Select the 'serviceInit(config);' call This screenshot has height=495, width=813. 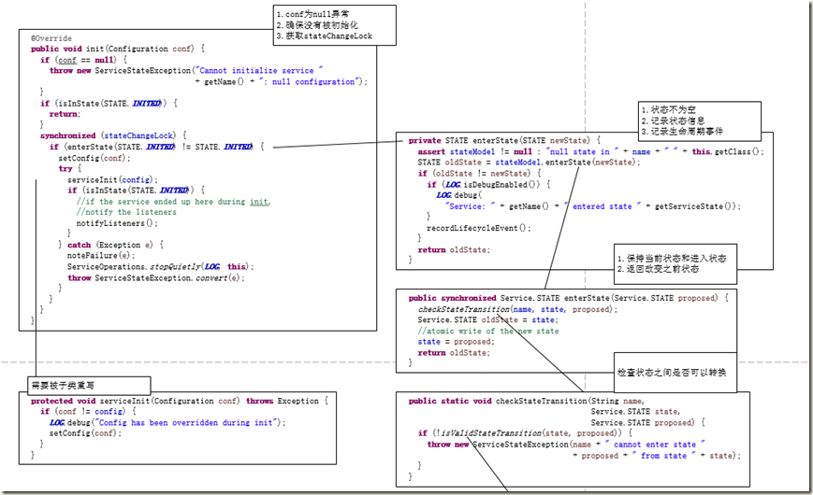(112, 179)
